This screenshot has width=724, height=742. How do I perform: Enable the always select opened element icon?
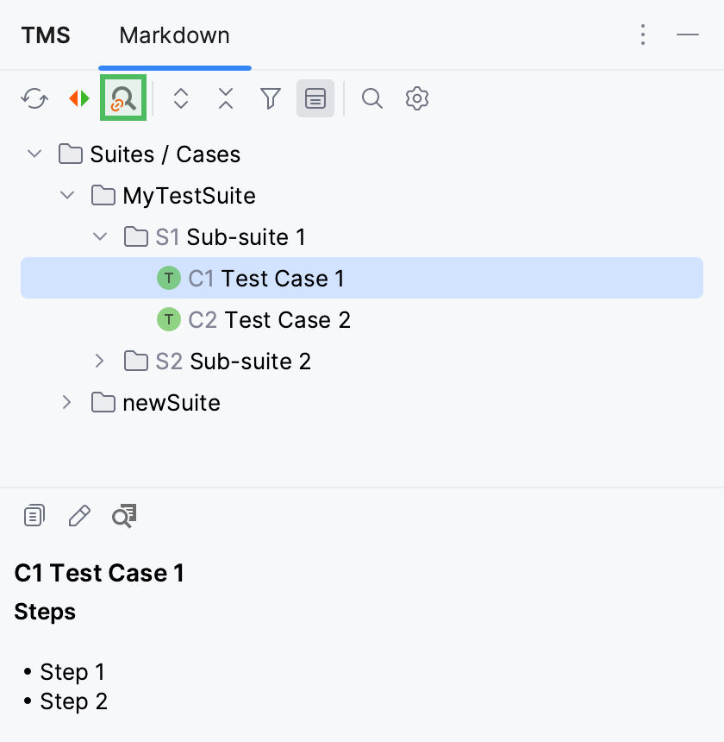point(122,98)
